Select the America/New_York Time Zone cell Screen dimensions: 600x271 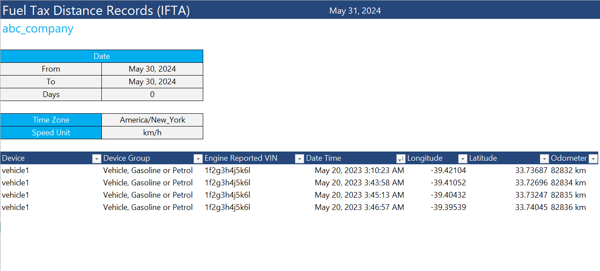pos(152,119)
